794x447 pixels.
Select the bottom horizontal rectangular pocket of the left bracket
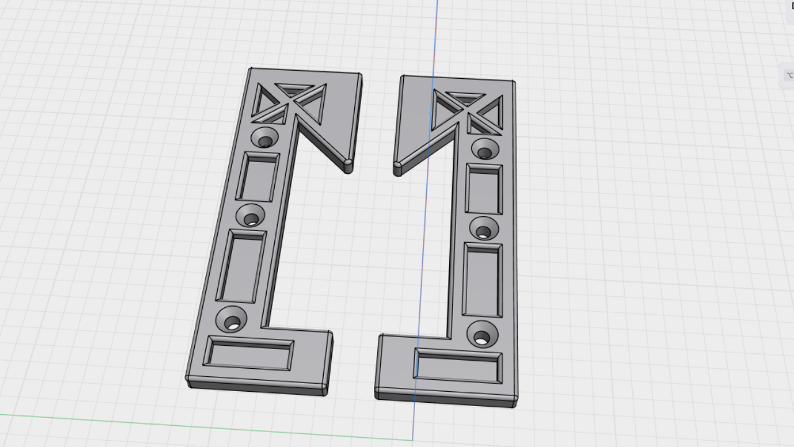pyautogui.click(x=249, y=353)
